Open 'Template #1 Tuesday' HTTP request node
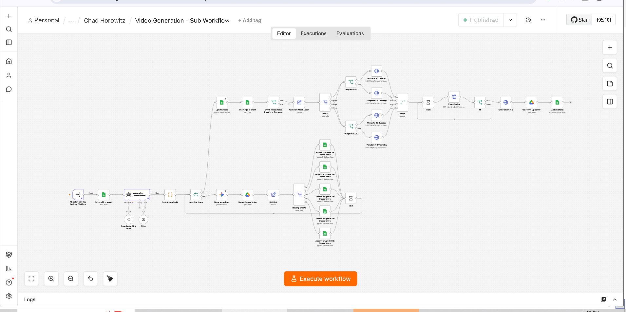 pyautogui.click(x=377, y=71)
